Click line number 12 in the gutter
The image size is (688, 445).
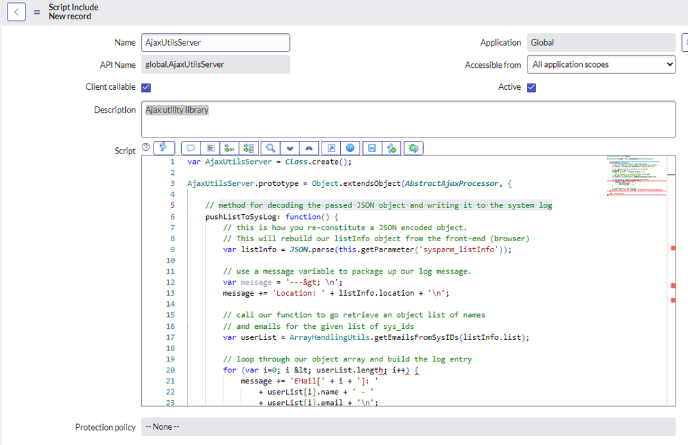click(x=170, y=283)
